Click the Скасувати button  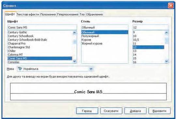tap(111, 111)
